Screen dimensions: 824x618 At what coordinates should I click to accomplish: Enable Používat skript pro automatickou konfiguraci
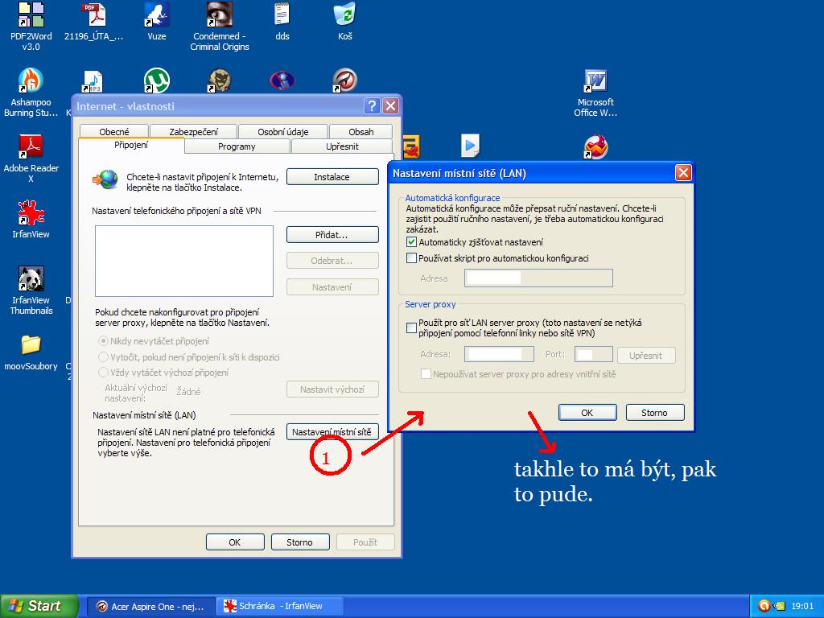click(411, 258)
